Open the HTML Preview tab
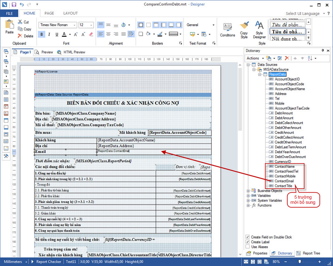The height and width of the screenshot is (266, 333). coord(71,52)
